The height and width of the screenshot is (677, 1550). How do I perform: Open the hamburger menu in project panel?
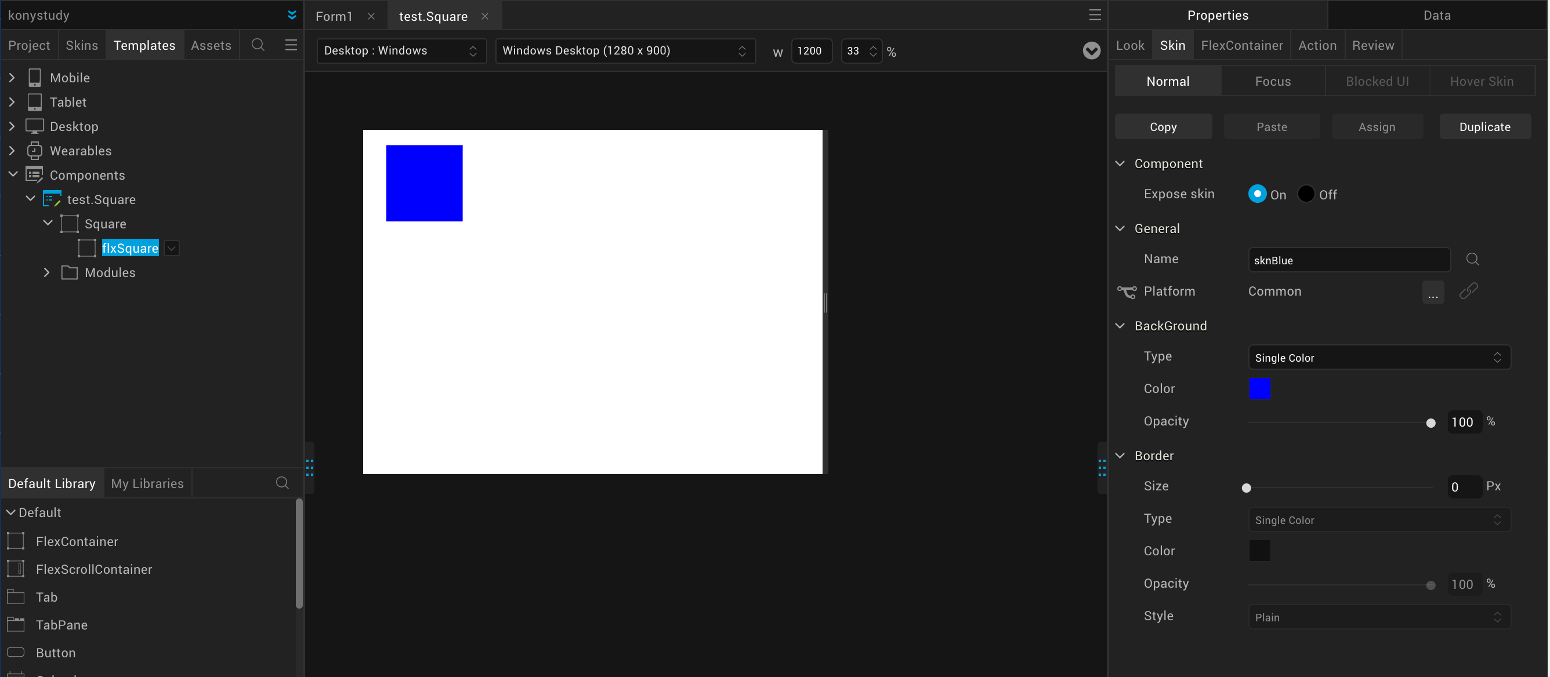[291, 45]
